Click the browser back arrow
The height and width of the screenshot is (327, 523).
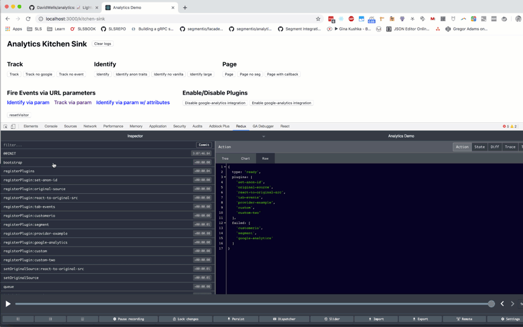coord(8,19)
